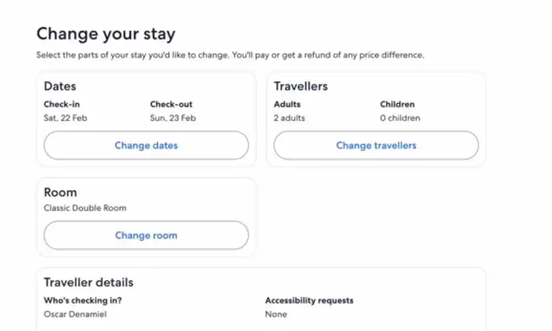Image resolution: width=552 pixels, height=331 pixels.
Task: Select the check-in date Sat, 22 Feb
Action: pos(65,118)
